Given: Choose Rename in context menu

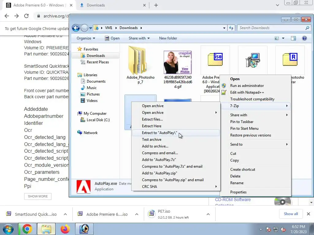Looking at the screenshot, I should pos(255,183).
